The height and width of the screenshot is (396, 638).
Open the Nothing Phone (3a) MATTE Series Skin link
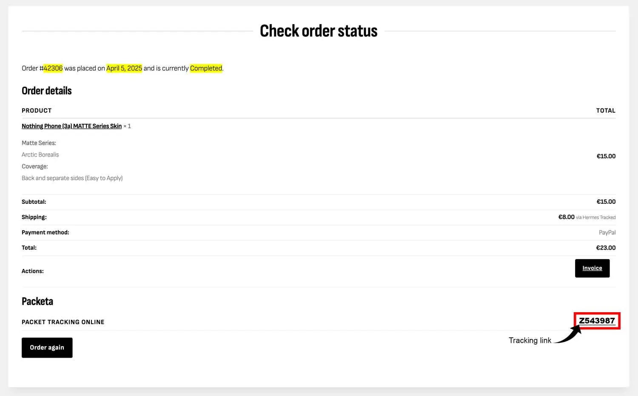pos(71,126)
